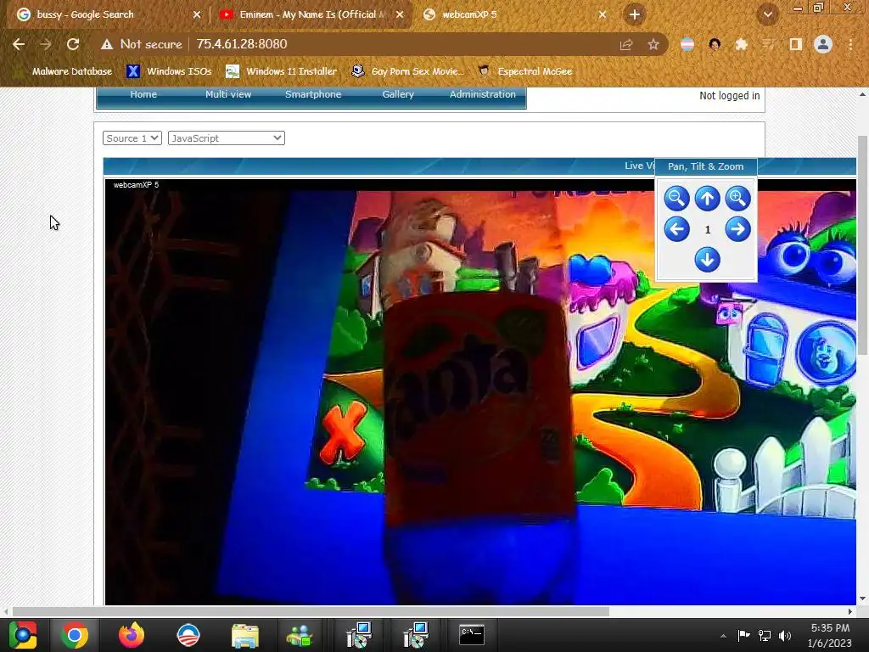
Task: Open the extensions puzzle-piece menu
Action: (741, 44)
